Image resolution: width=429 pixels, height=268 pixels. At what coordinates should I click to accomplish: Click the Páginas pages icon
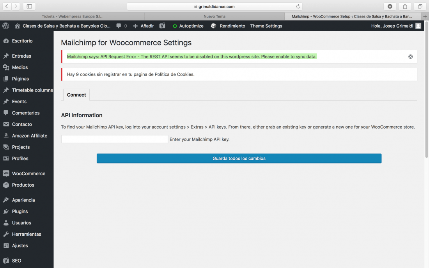(6, 79)
